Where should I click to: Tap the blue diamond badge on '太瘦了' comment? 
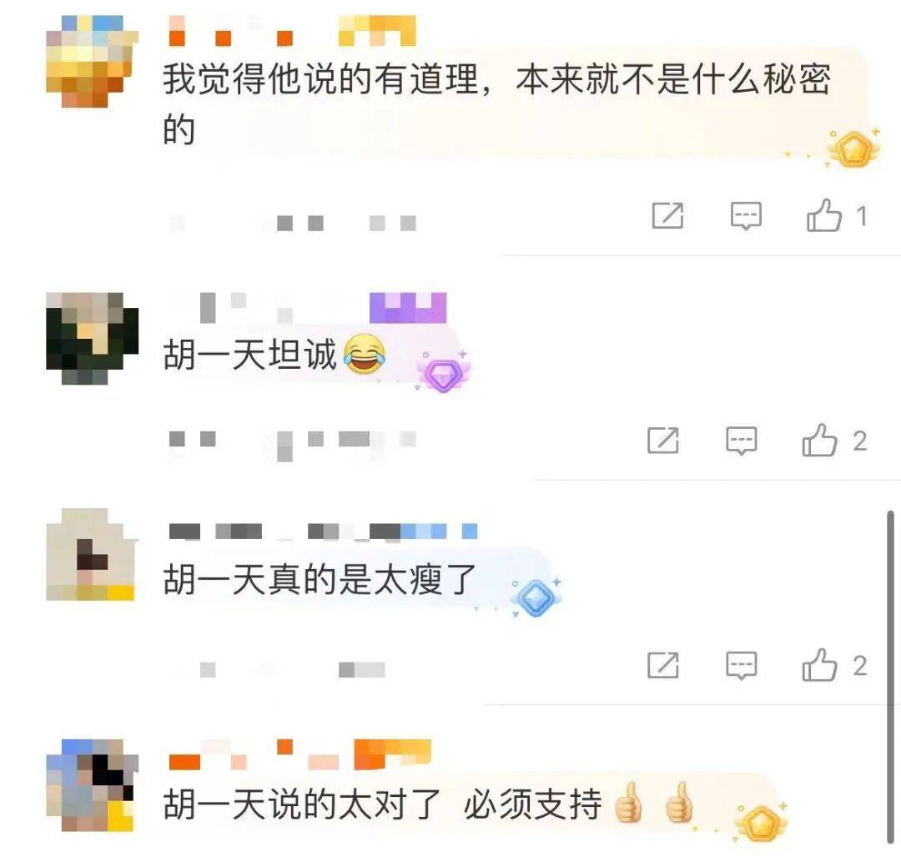coord(536,597)
